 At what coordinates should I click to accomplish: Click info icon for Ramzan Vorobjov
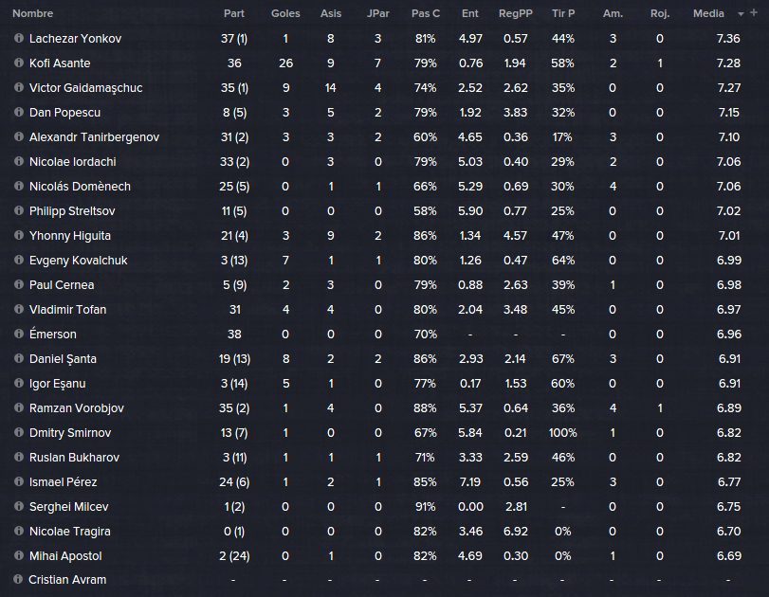19,407
